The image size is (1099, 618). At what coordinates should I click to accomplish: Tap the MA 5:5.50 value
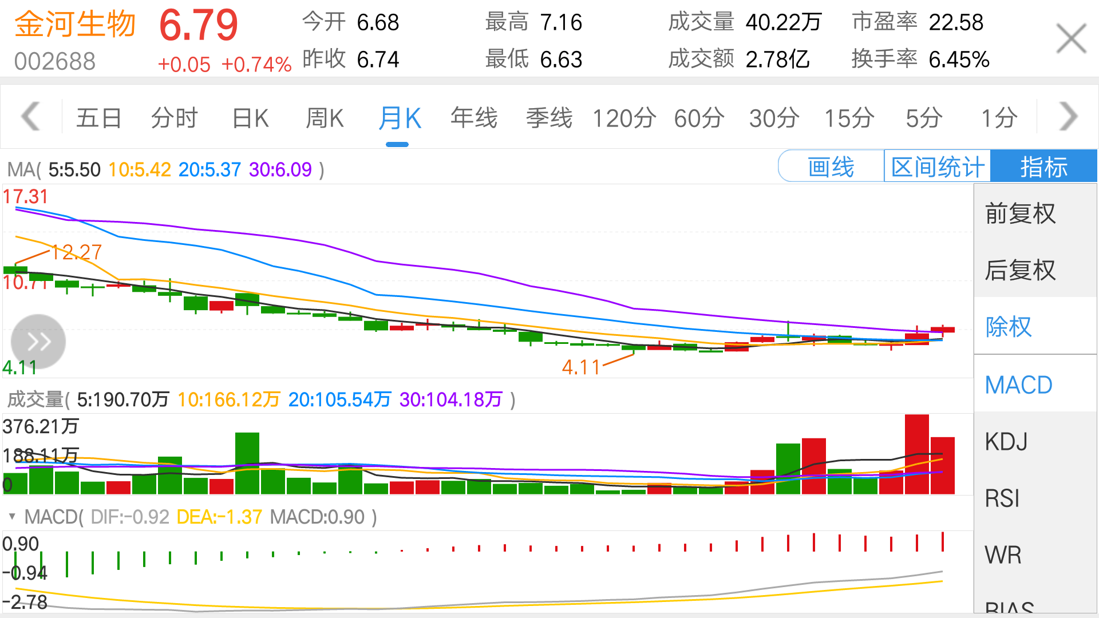click(74, 169)
